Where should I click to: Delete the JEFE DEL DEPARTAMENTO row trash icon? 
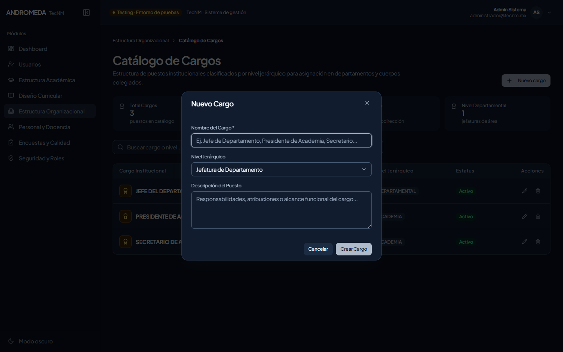[x=538, y=191]
